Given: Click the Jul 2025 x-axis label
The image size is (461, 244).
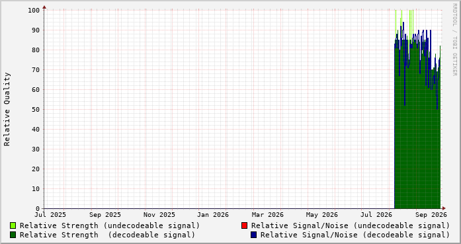Looking at the screenshot, I should click(x=50, y=215).
